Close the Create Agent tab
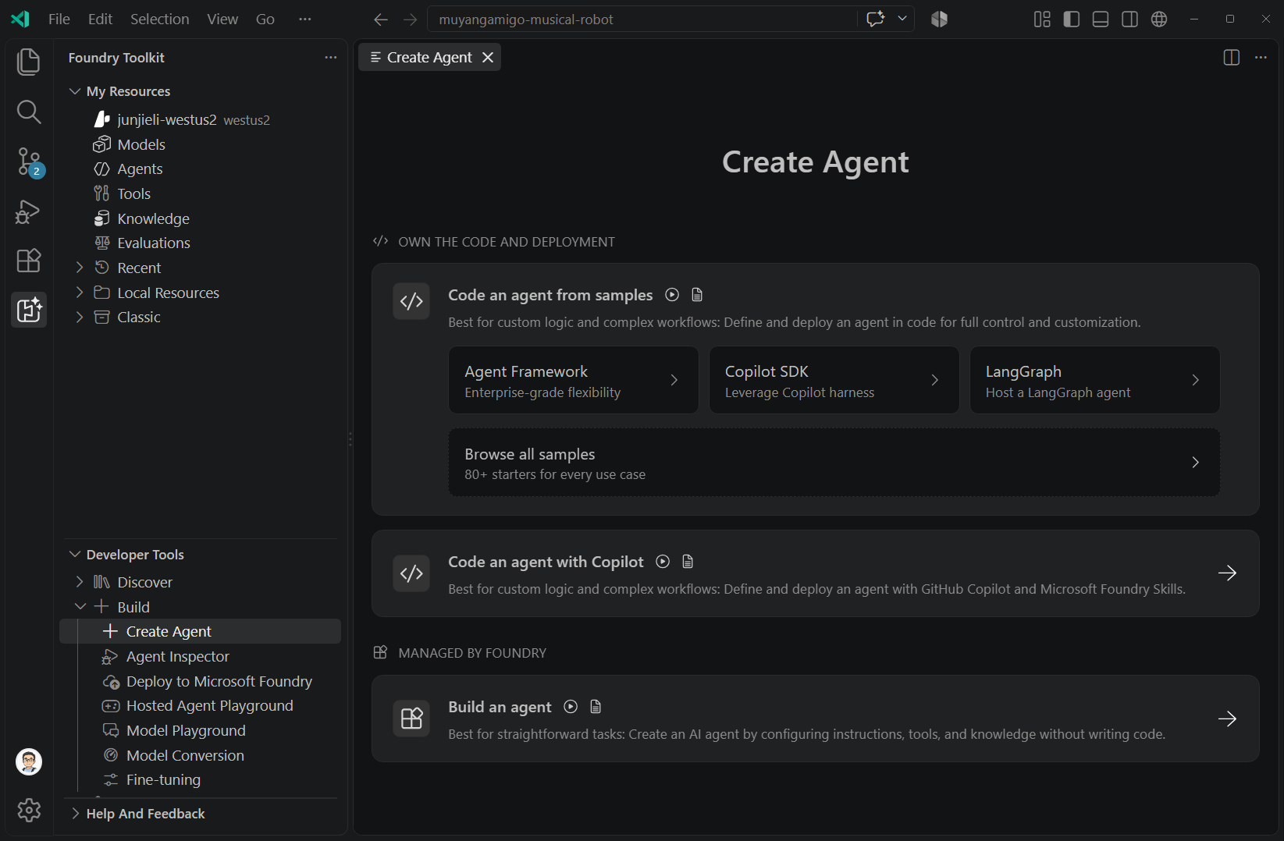 click(488, 58)
